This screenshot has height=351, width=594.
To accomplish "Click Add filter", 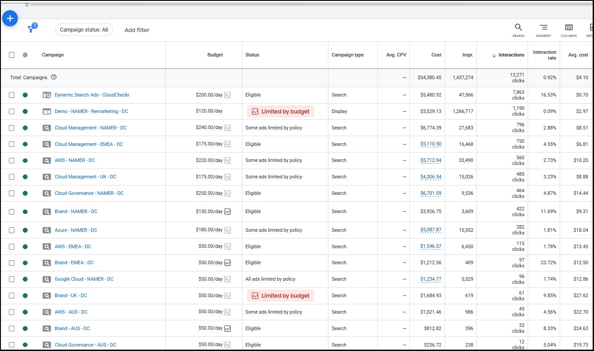I will pos(137,30).
